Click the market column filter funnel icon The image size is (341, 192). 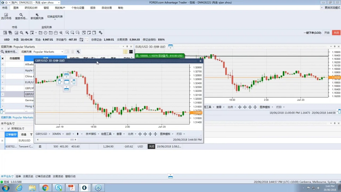pyautogui.click(x=31, y=135)
